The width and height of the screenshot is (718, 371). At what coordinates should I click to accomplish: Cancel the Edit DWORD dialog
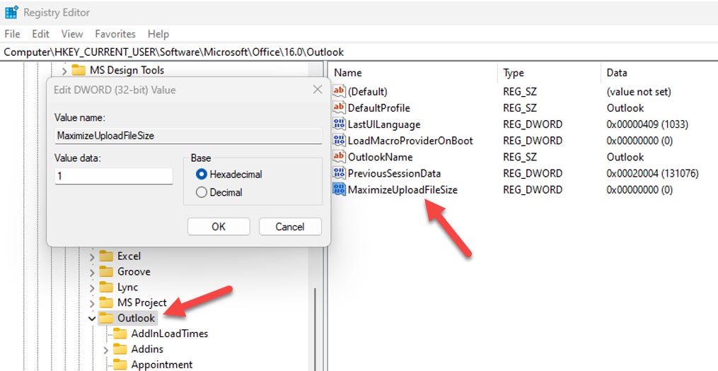click(x=290, y=226)
